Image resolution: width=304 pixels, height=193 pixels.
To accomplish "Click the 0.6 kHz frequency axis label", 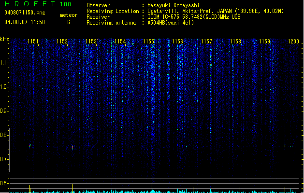I will click(x=4, y=183).
